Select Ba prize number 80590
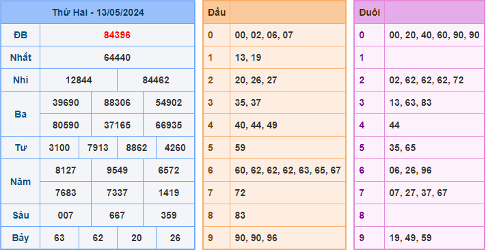 click(x=66, y=125)
